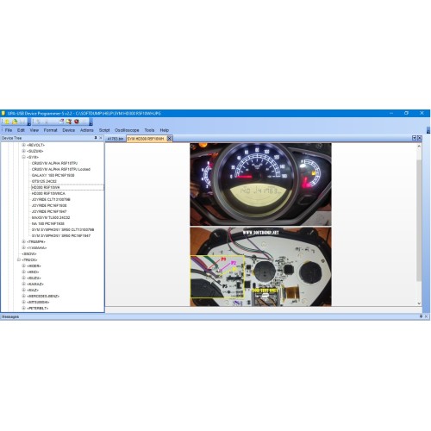431x431 pixels.
Task: Expand the <TRIUMPH> tree node
Action: 24,241
